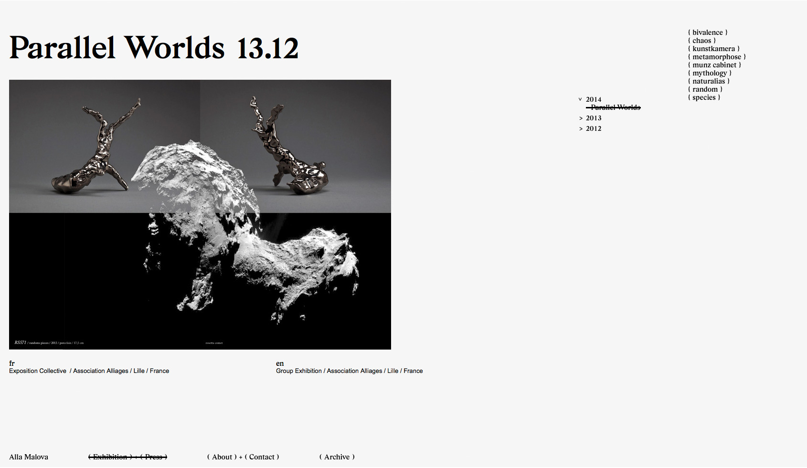Select the bivalence tag
Screen dimensions: 807x468
coord(707,32)
